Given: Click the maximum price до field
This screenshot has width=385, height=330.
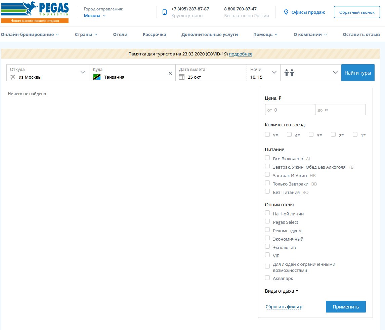Looking at the screenshot, I should click(x=341, y=110).
